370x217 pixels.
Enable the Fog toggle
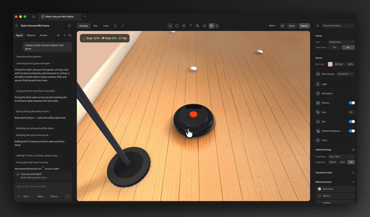[x=352, y=112]
